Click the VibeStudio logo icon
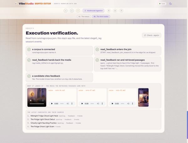 click(x=16, y=4)
